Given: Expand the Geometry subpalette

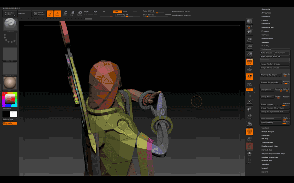Looking at the screenshot, I should click(x=266, y=9).
